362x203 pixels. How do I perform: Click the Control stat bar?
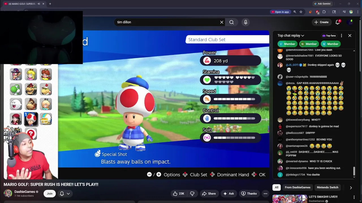(x=234, y=118)
